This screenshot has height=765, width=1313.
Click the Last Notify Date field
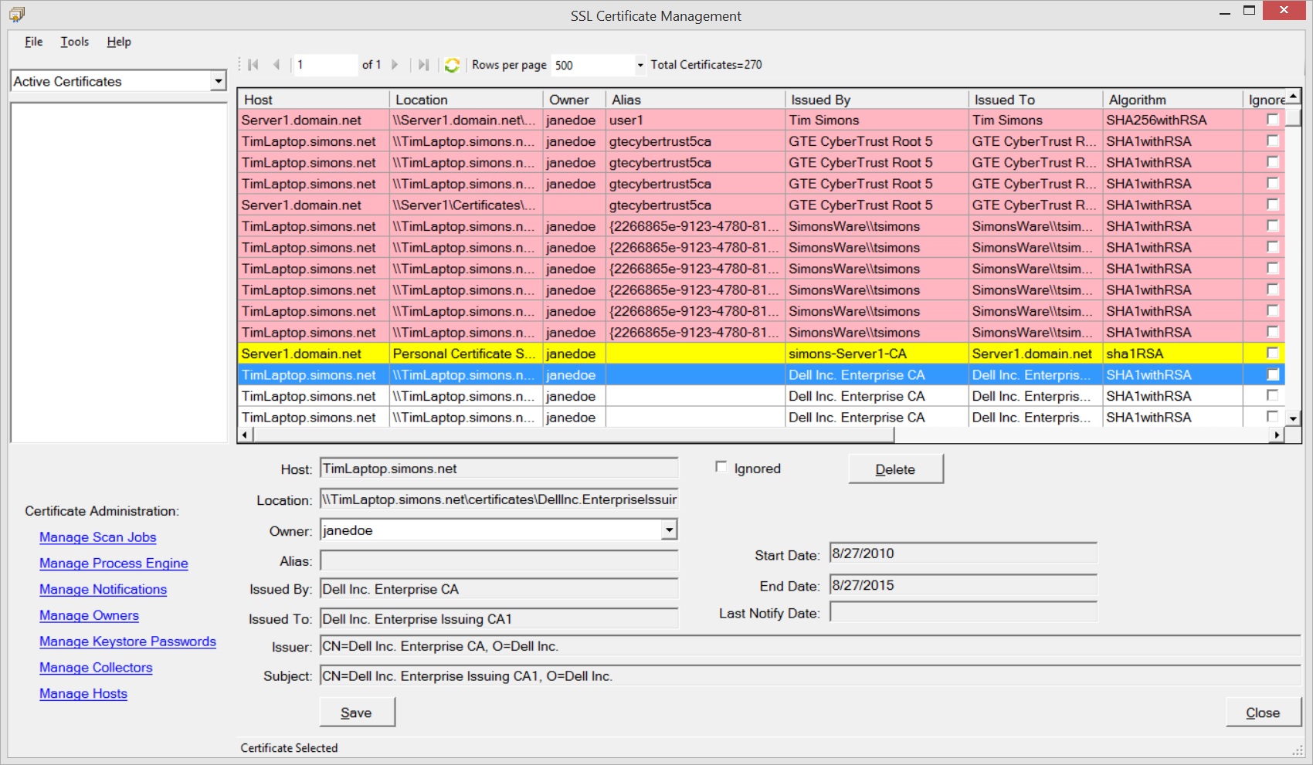[x=963, y=612]
